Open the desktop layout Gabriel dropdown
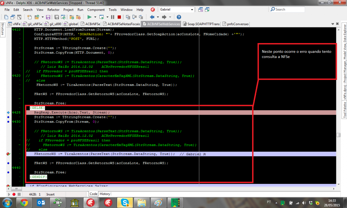The image size is (347, 208). pos(192,10)
